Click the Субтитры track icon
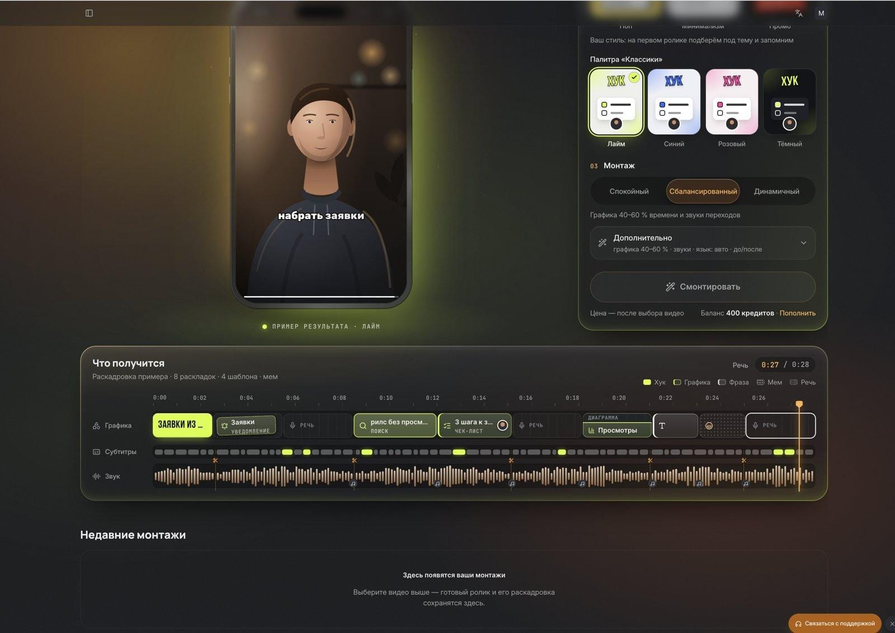895x633 pixels. (x=96, y=452)
